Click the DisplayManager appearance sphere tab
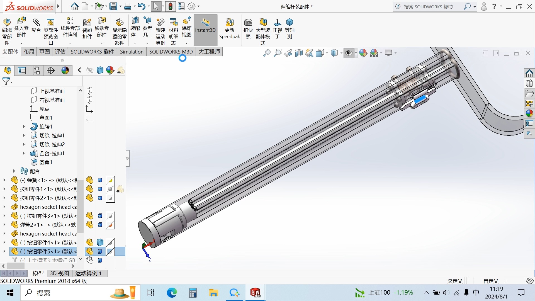Image resolution: width=535 pixels, height=301 pixels. (x=65, y=71)
